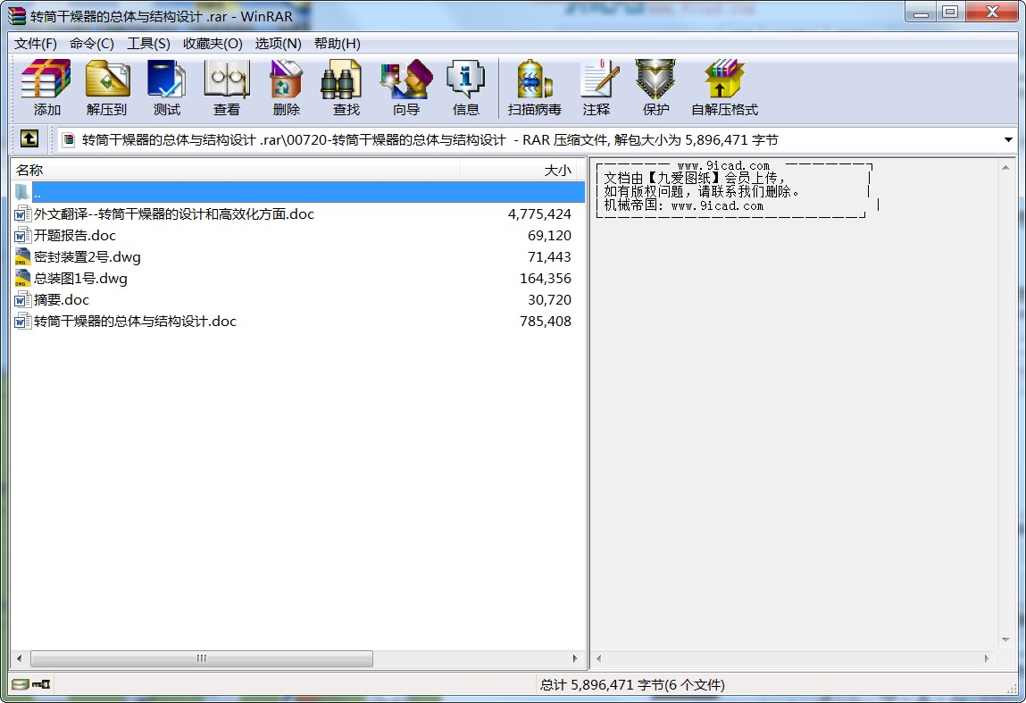Image resolution: width=1026 pixels, height=703 pixels.
Task: Click the drive icon in status bar
Action: pyautogui.click(x=21, y=684)
